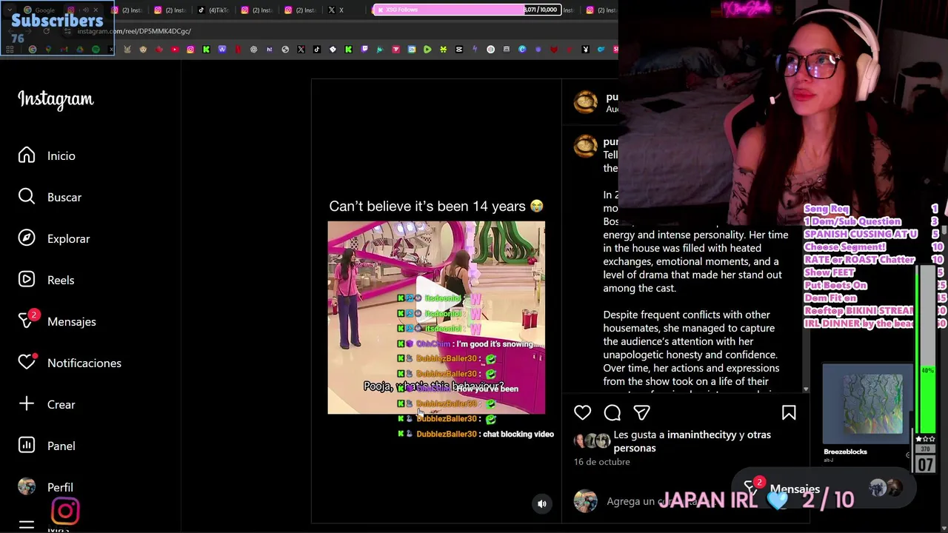Screen dimensions: 948x533
Task: Click your profile picture beside the comment box
Action: pos(585,501)
